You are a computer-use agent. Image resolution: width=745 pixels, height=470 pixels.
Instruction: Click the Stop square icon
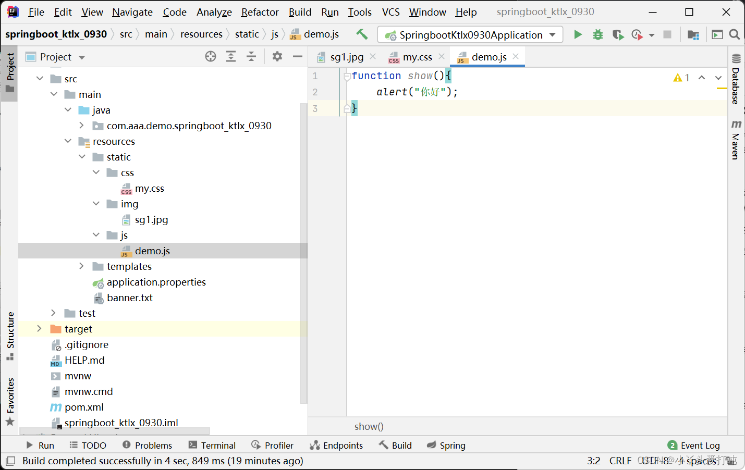click(x=667, y=34)
